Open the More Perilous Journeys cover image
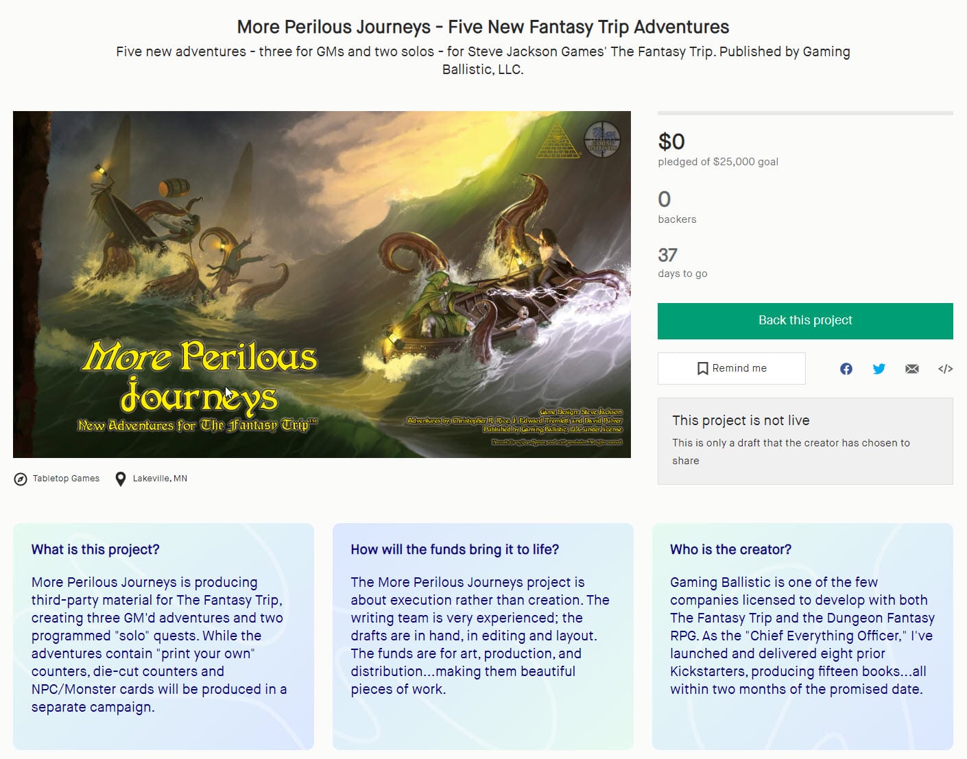This screenshot has width=967, height=759. point(322,285)
